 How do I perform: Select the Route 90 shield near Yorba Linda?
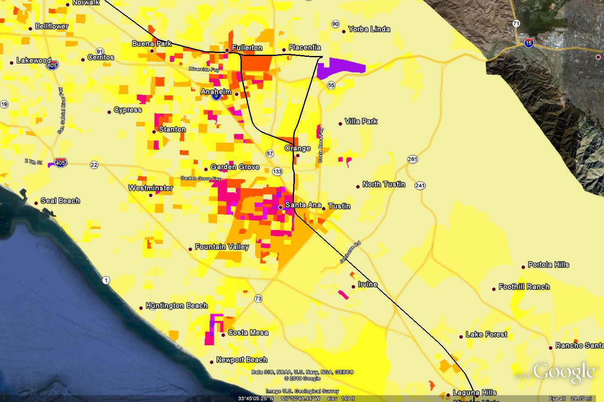[x=336, y=24]
